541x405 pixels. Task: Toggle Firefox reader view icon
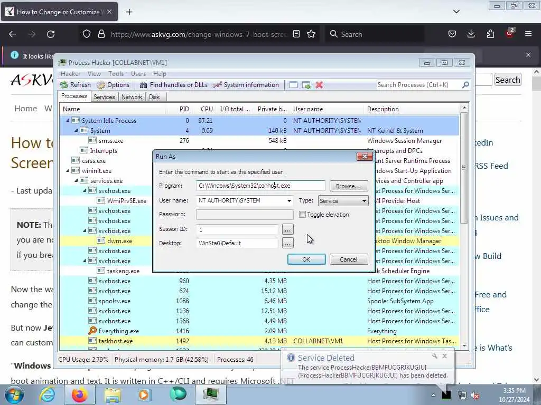click(x=296, y=34)
